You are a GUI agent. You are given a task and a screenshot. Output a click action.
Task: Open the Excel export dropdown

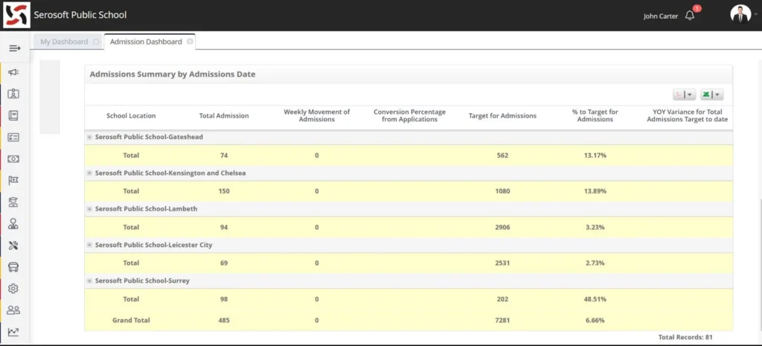click(711, 94)
